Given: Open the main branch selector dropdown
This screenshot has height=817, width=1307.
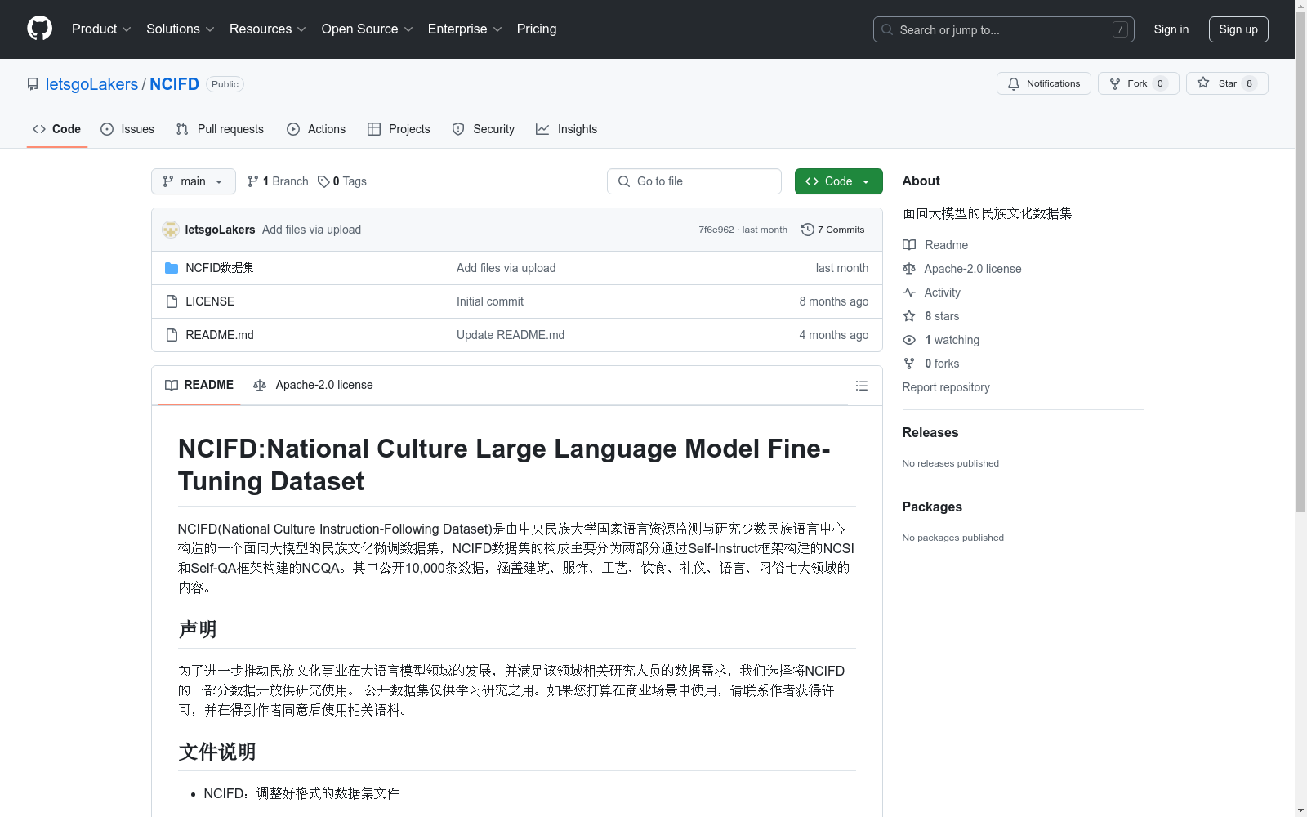Looking at the screenshot, I should pos(194,181).
